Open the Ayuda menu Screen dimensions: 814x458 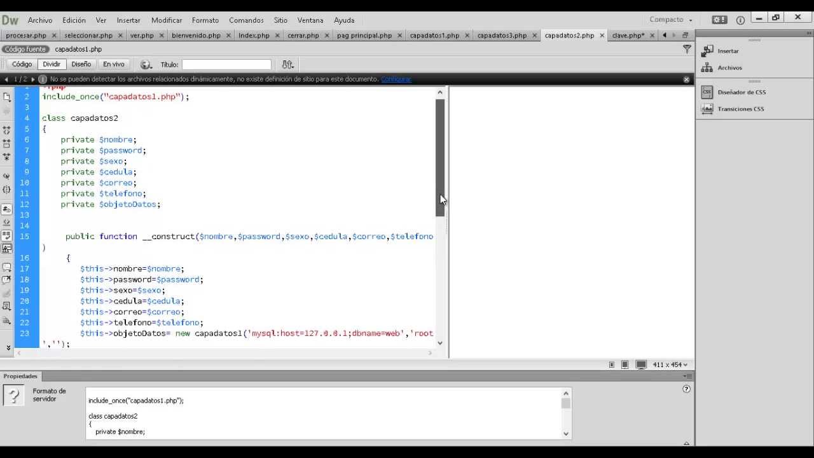[344, 20]
